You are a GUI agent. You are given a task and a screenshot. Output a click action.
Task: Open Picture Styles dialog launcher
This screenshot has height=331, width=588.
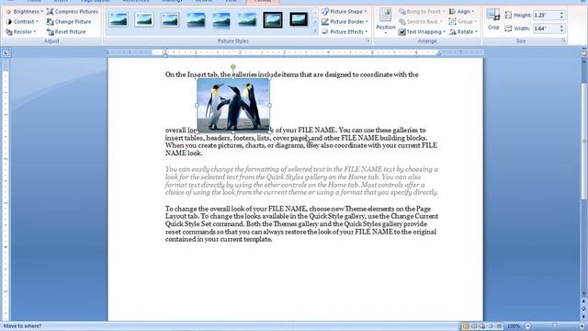367,40
